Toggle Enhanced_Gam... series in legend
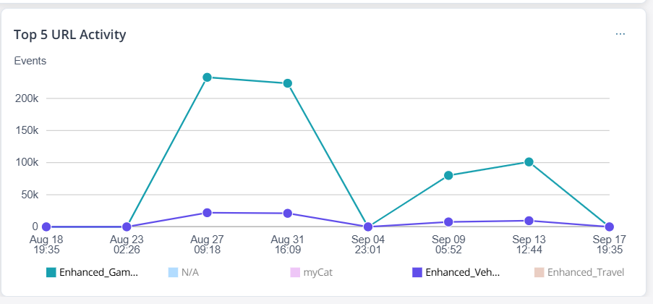The height and width of the screenshot is (304, 653). click(x=98, y=273)
